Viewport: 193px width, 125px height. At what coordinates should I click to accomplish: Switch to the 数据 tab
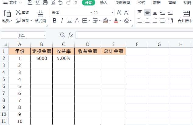pyautogui.click(x=157, y=2)
